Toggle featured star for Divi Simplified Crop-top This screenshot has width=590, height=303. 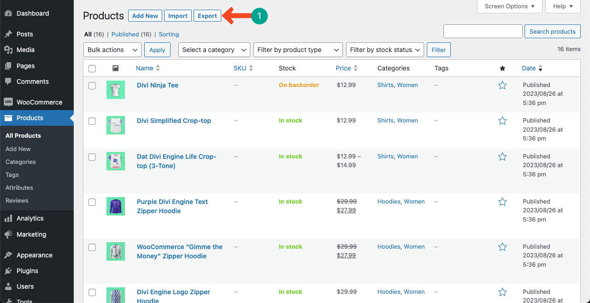[502, 121]
